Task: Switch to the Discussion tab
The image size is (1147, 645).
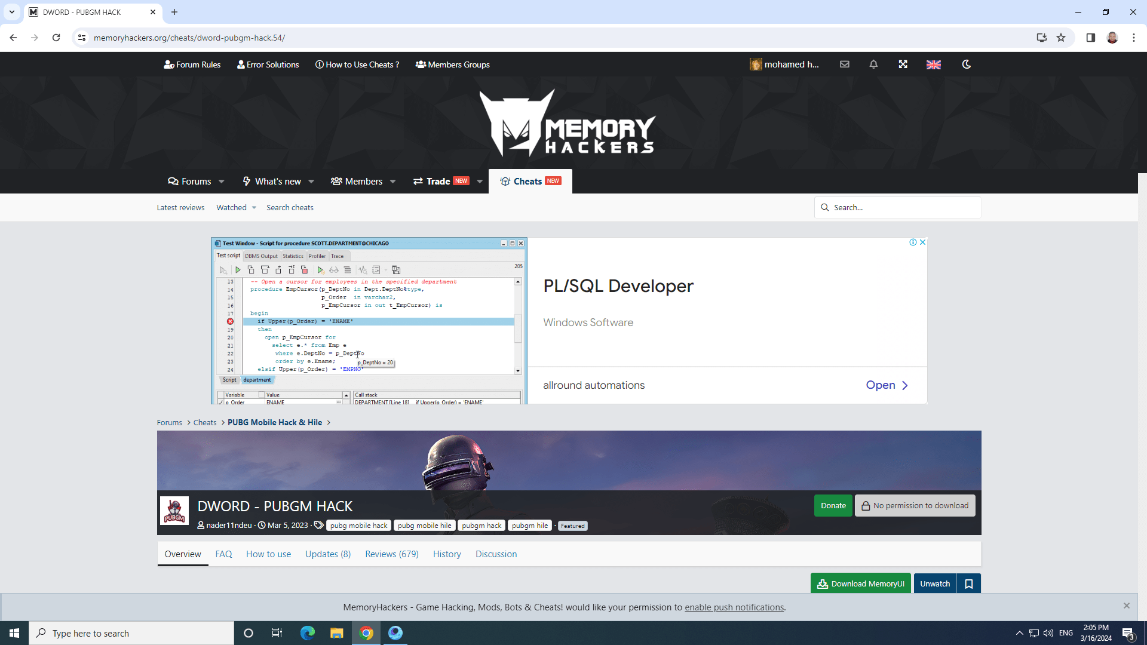Action: point(496,554)
